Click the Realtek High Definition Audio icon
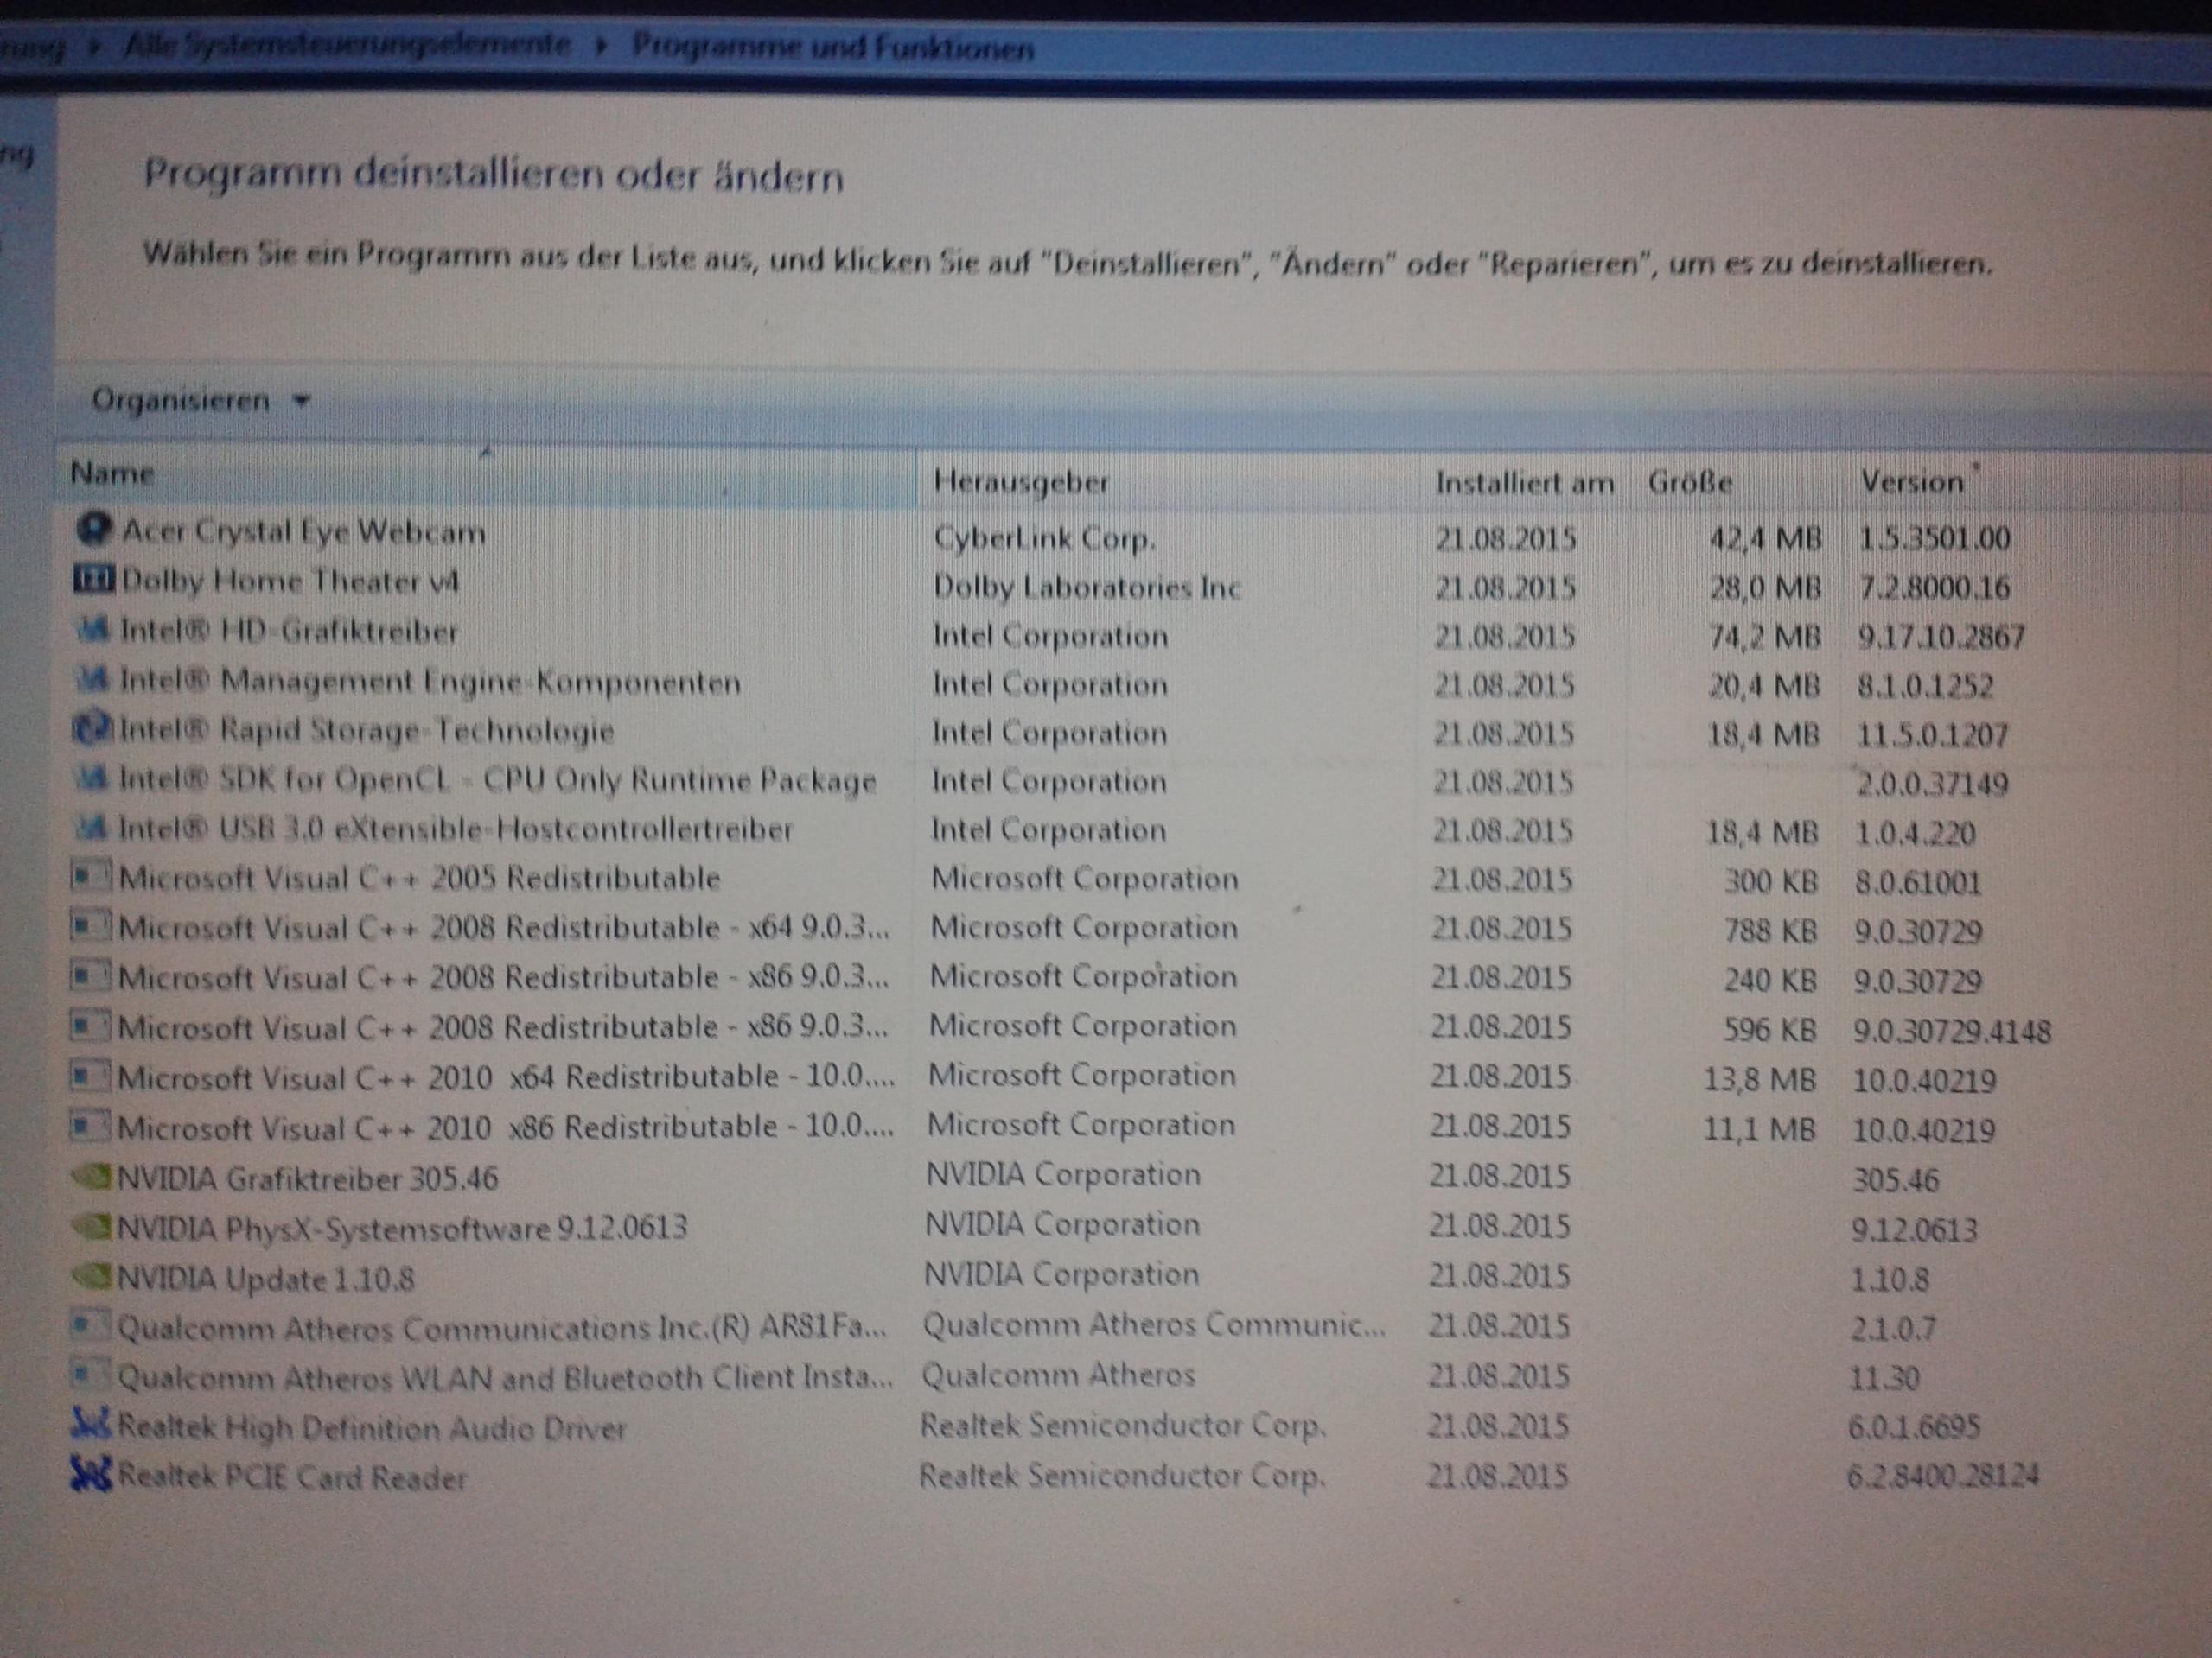The image size is (2212, 1658). click(x=90, y=1424)
